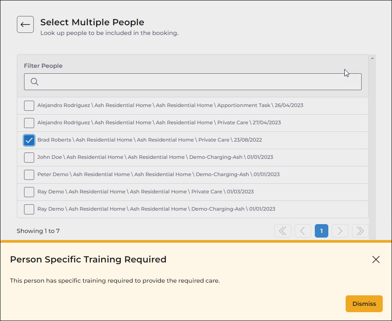Image resolution: width=392 pixels, height=321 pixels.
Task: Close the Person Specific Training Required notice
Action: click(x=376, y=259)
